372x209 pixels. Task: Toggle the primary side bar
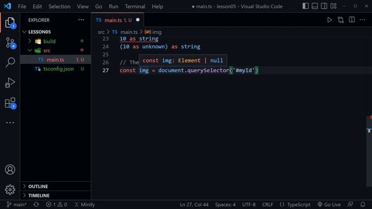point(306,6)
